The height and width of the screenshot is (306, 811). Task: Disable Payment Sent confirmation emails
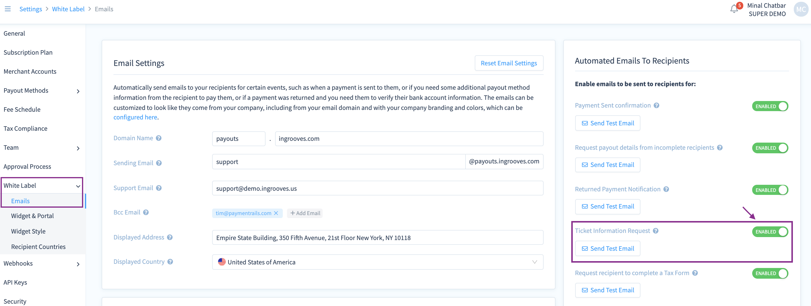coord(770,106)
